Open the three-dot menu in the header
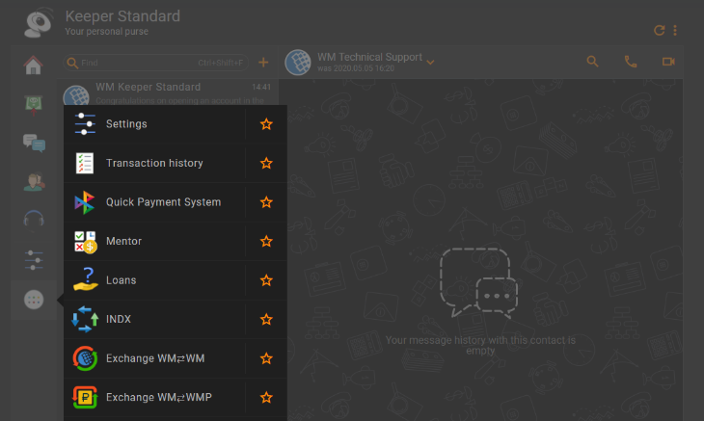Screen dimensions: 704x421 [x=675, y=30]
